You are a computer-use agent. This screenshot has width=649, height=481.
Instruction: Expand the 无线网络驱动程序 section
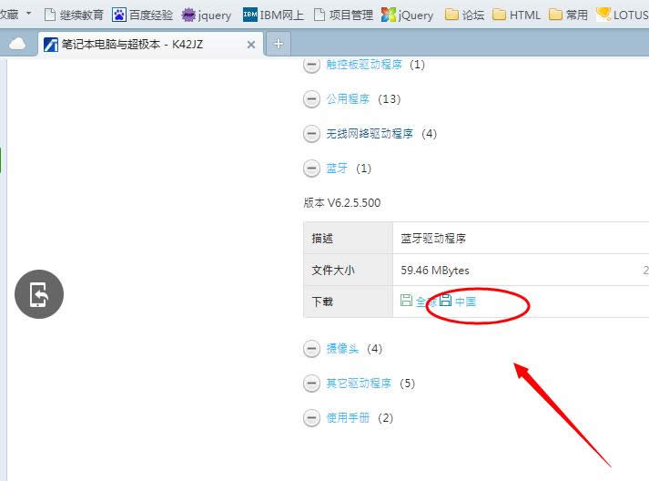click(312, 134)
